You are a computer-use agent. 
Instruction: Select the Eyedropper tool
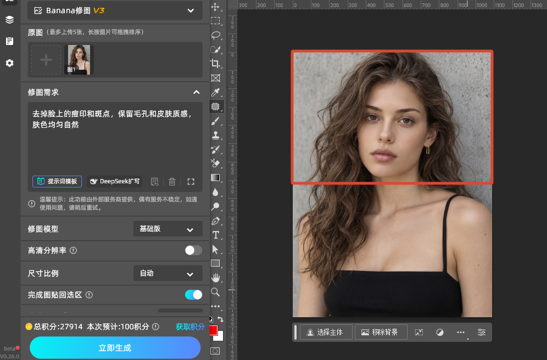click(216, 92)
